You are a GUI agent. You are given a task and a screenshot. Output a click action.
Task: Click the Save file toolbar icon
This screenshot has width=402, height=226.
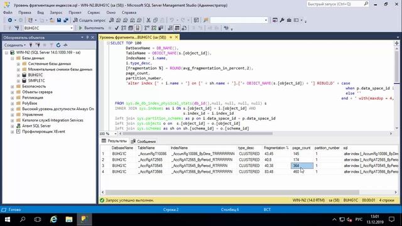(59, 20)
